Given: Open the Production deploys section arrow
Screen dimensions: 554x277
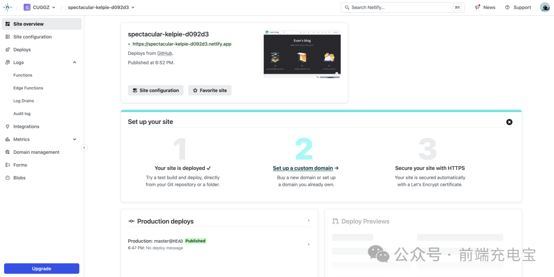Looking at the screenshot, I should tap(309, 221).
